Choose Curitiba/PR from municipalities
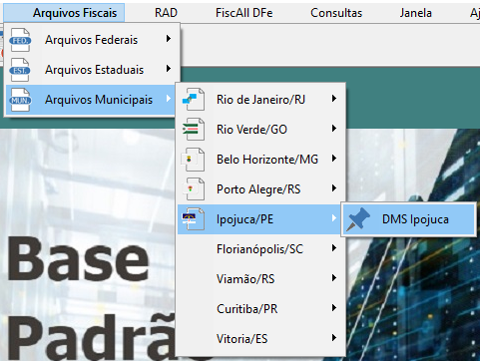Viewport: 480px width, 361px height. point(260,309)
